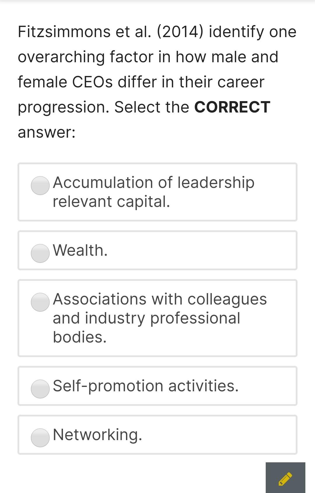
Task: Click the 'Self-promotion activities' answer card
Action: tap(157, 386)
